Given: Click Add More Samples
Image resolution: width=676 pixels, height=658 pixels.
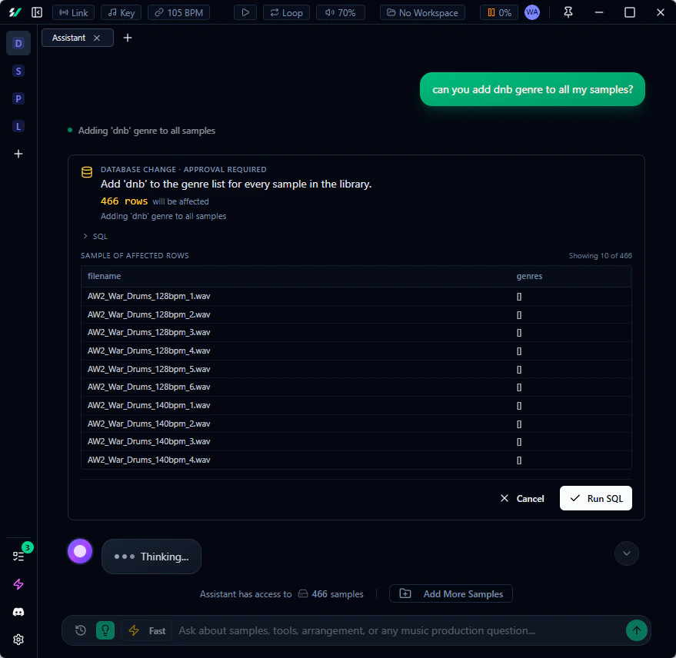Looking at the screenshot, I should pyautogui.click(x=451, y=593).
